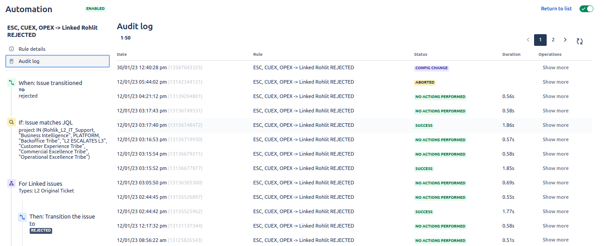The height and width of the screenshot is (246, 606).
Task: Click the ENABLED badge next to Automation
Action: [95, 9]
